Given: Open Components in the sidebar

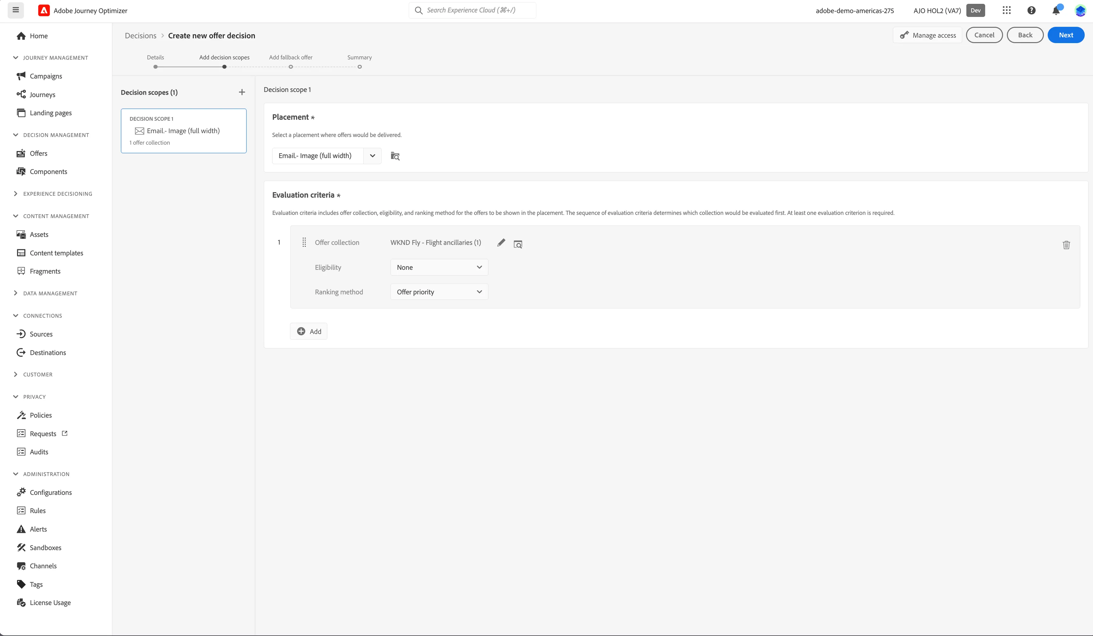Looking at the screenshot, I should point(48,171).
